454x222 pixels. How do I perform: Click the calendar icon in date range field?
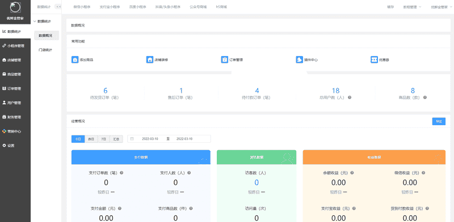point(132,139)
